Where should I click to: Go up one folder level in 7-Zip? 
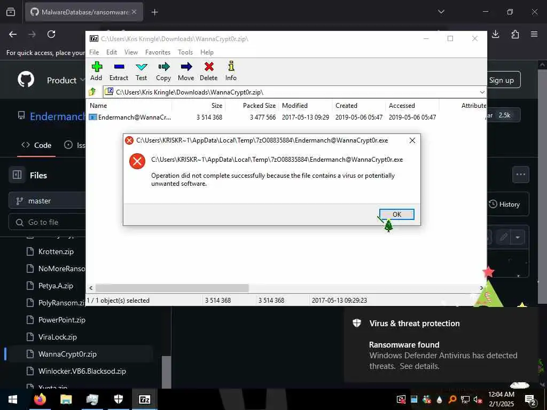tap(93, 92)
